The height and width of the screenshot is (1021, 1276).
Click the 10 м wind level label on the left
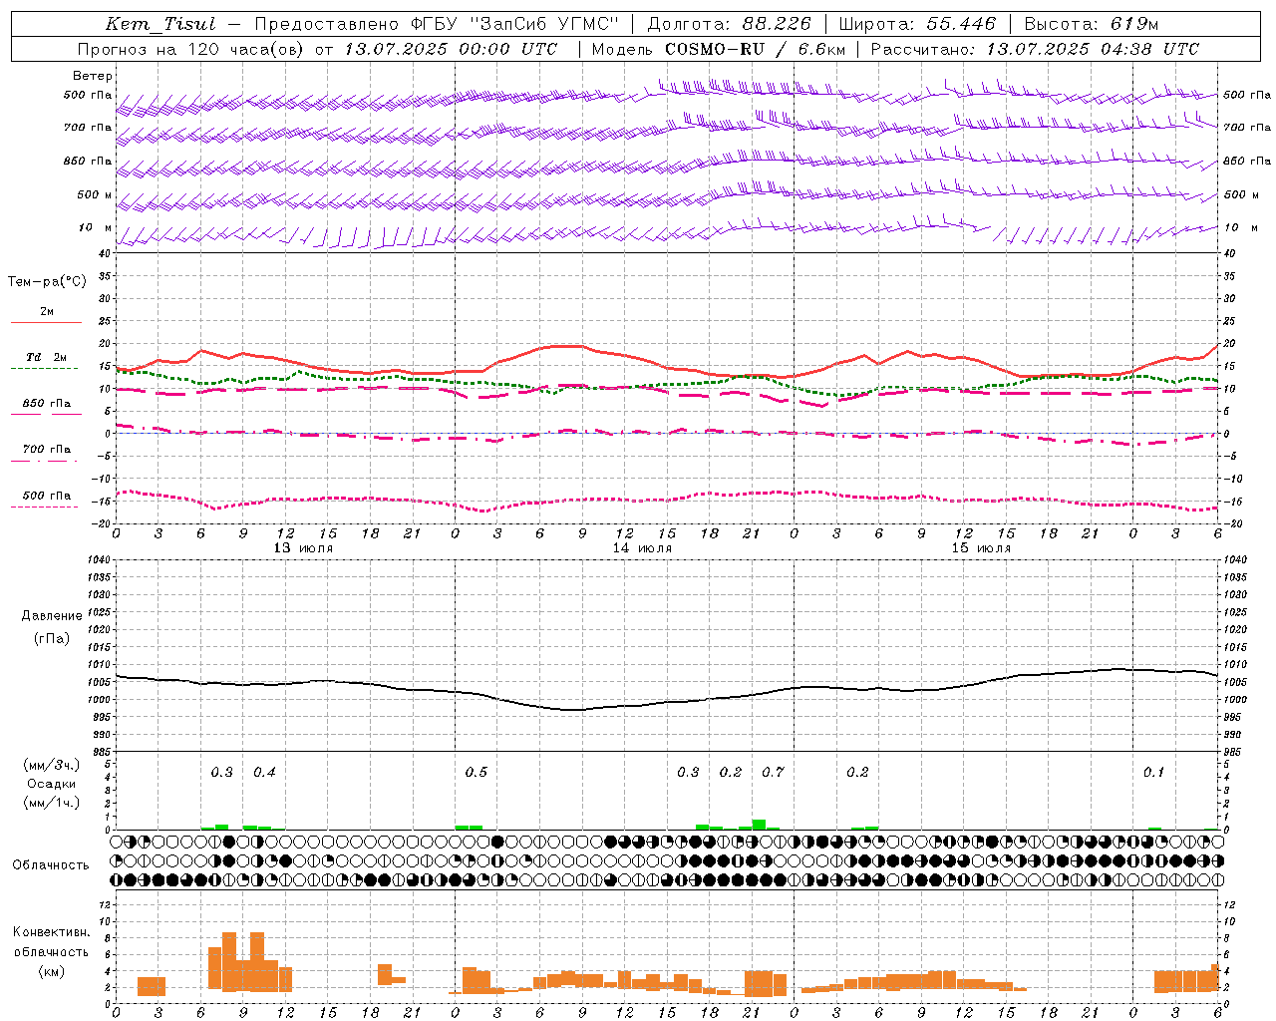[x=96, y=228]
